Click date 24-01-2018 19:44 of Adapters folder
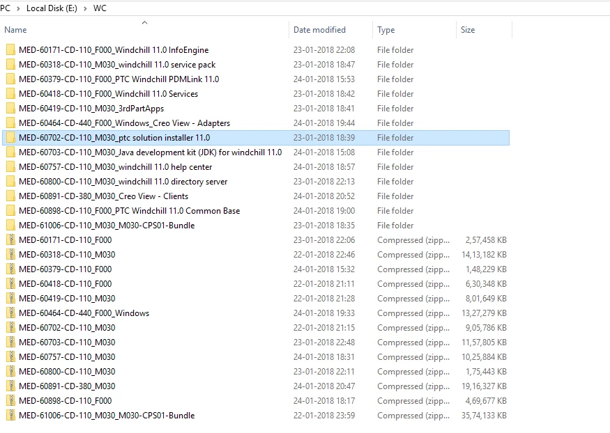The width and height of the screenshot is (610, 433). (324, 123)
